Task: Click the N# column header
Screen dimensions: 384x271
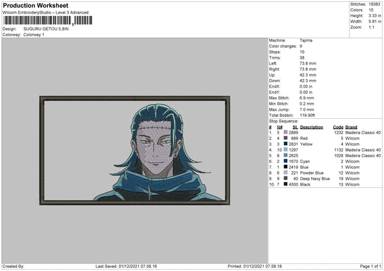Action: pyautogui.click(x=280, y=127)
